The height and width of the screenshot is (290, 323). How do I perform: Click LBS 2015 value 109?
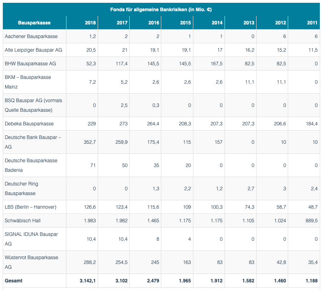click(187, 207)
